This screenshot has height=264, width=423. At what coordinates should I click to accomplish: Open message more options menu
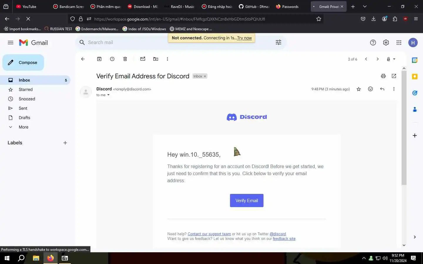(x=394, y=89)
